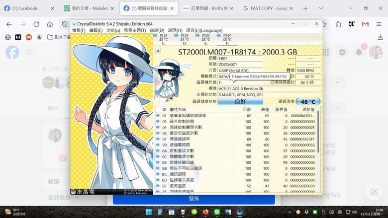388x218 pixels.
Task: Select attribute row 0A 啟動重試次數
Action: pyautogui.click(x=236, y=151)
